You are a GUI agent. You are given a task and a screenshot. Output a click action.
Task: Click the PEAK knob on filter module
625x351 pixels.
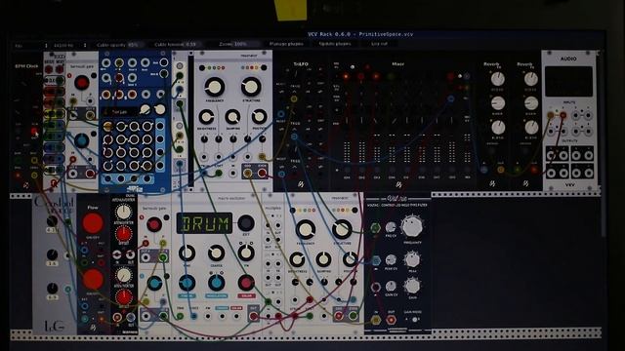point(412,259)
